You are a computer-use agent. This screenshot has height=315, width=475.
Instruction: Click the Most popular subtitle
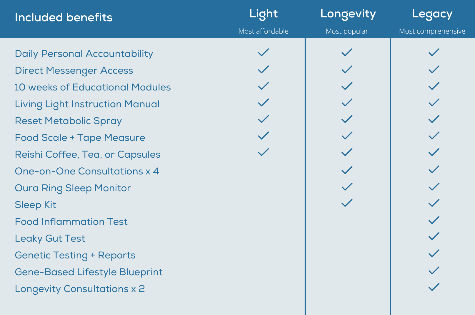[x=347, y=31]
